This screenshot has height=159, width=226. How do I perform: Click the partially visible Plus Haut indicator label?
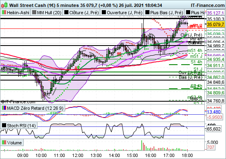tap(198, 13)
